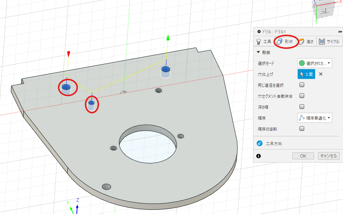Clear the 穴仕上げ selection with the X icon
Image resolution: width=343 pixels, height=214 pixels.
(x=321, y=74)
